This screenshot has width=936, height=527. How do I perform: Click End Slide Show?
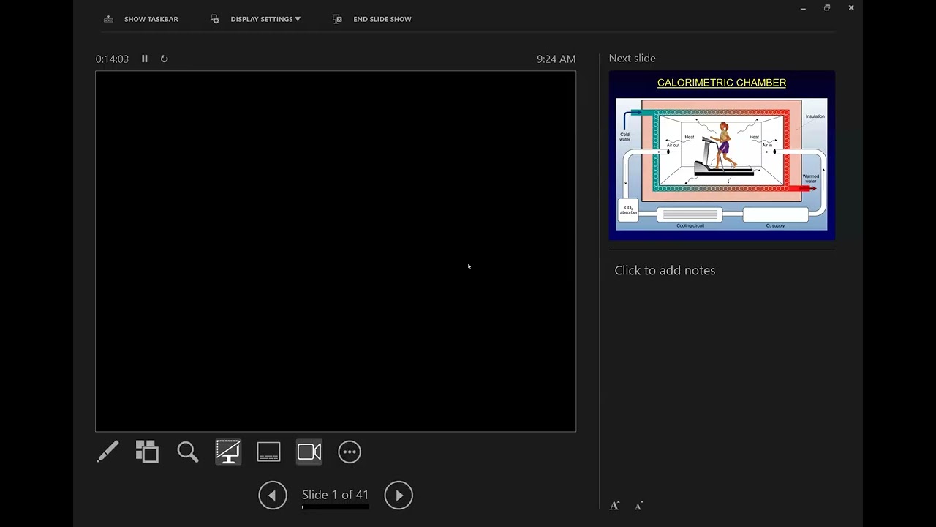(382, 19)
